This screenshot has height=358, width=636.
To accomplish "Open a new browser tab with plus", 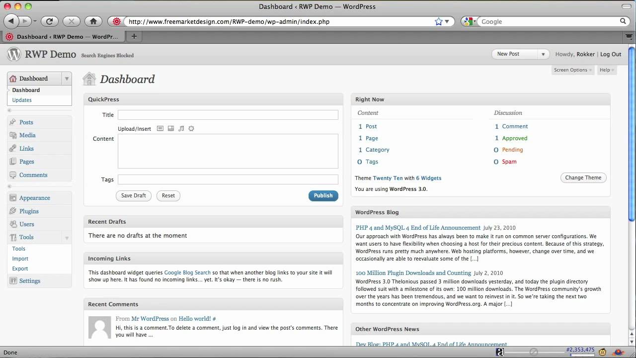I will [x=134, y=36].
